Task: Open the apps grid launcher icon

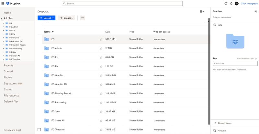Action: pos(3,4)
